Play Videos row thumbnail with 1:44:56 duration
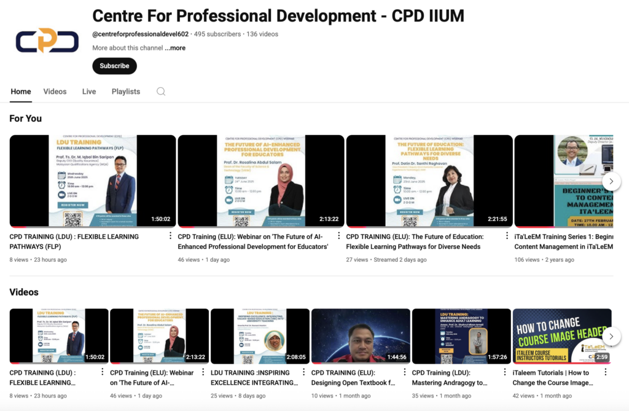 tap(361, 336)
